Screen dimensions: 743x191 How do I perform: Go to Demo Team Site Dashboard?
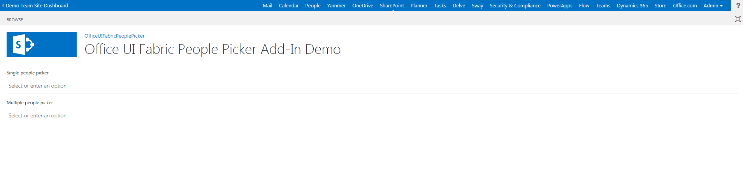point(37,5)
